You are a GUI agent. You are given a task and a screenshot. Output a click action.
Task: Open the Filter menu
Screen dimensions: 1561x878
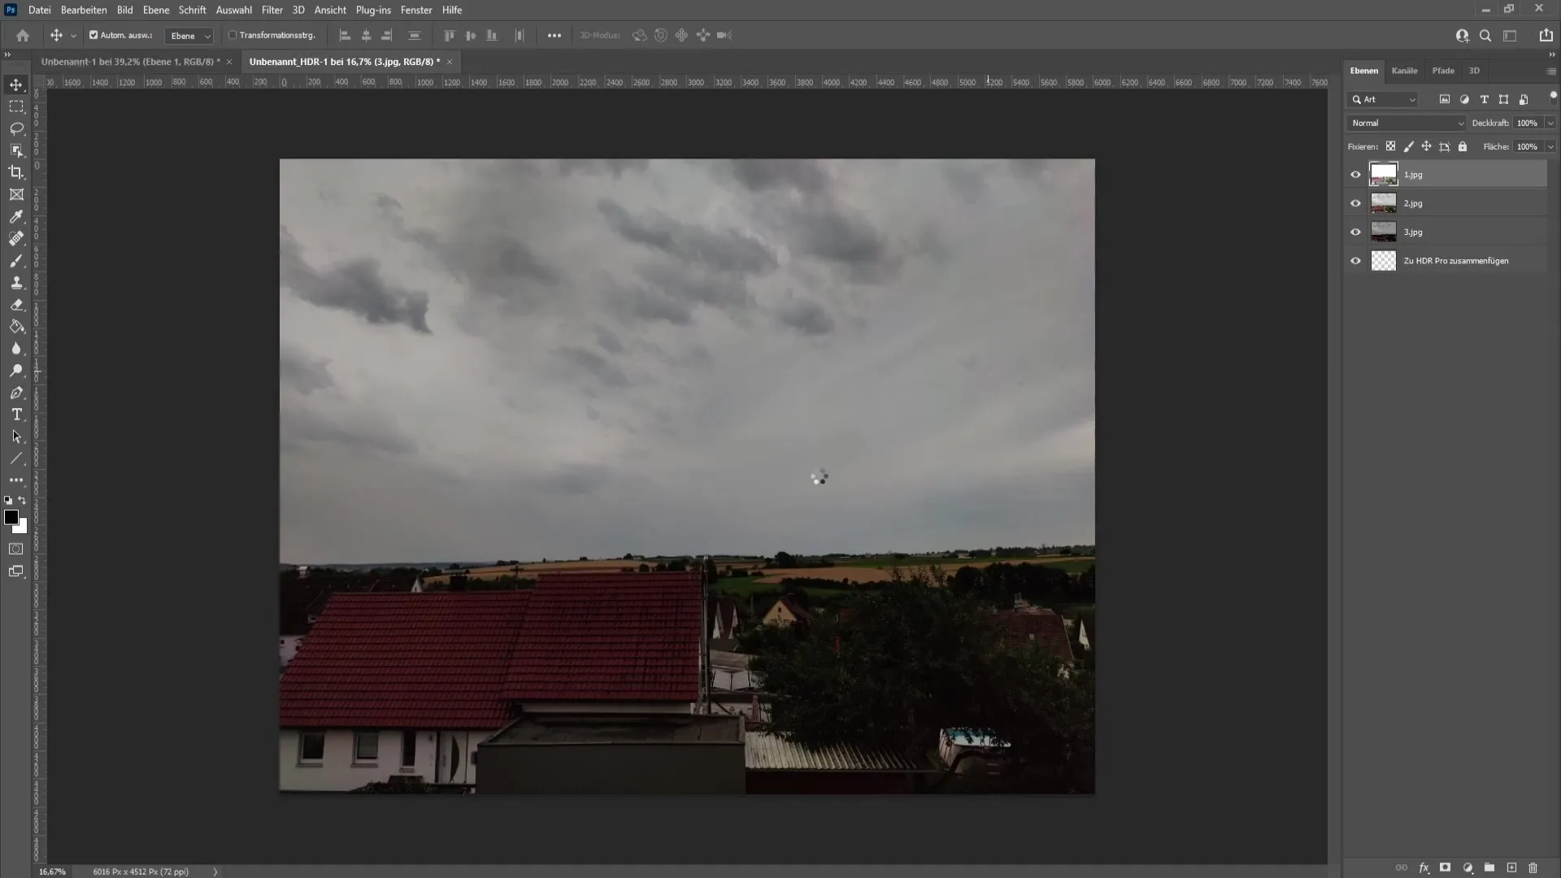pos(272,10)
